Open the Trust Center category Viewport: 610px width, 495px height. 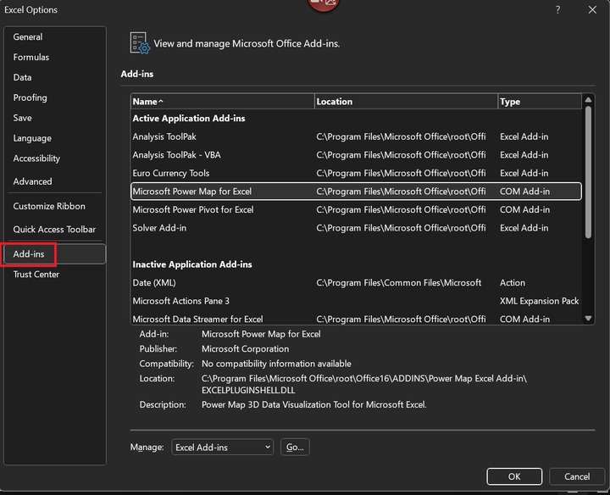pyautogui.click(x=36, y=275)
